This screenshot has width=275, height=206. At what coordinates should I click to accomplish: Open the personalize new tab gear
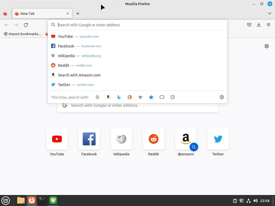[267, 46]
